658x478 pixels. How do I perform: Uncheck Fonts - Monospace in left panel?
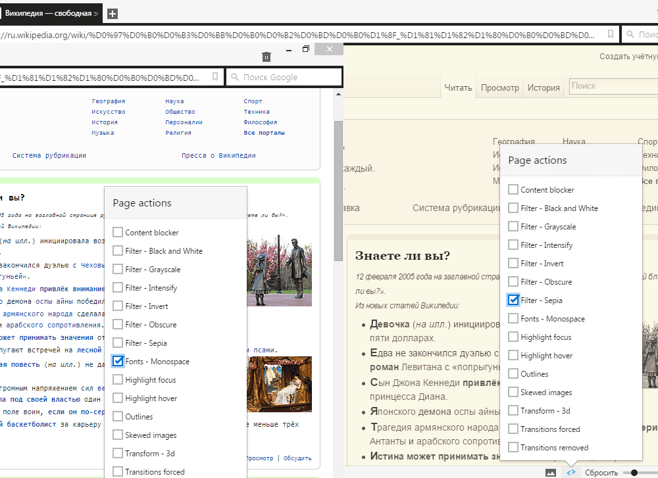click(x=118, y=362)
